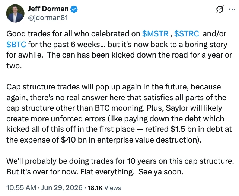Click the Views label beside 18.1K
The image size is (239, 196).
coord(113,188)
